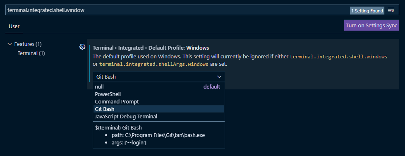Image resolution: width=405 pixels, height=156 pixels.
Task: Pick Command Prompt as default profile
Action: [158, 101]
